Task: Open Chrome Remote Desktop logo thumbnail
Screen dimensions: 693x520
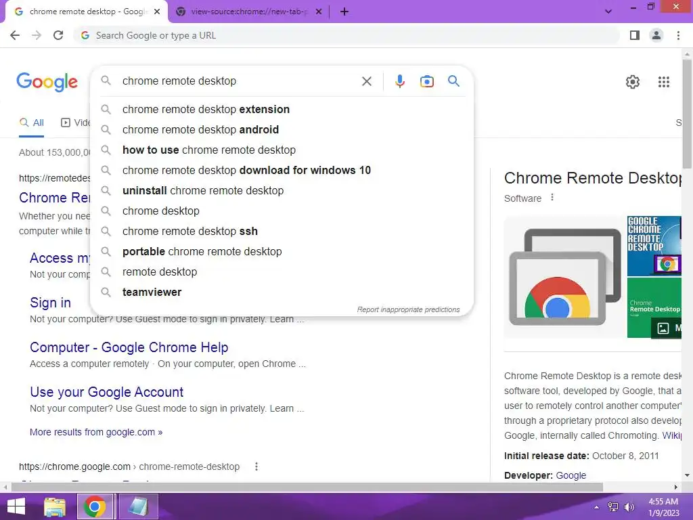Action: (564, 277)
